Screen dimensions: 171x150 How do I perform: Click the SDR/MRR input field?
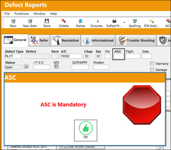pos(80,67)
